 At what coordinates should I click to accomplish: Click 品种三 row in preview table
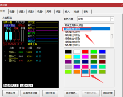tap(23, 61)
